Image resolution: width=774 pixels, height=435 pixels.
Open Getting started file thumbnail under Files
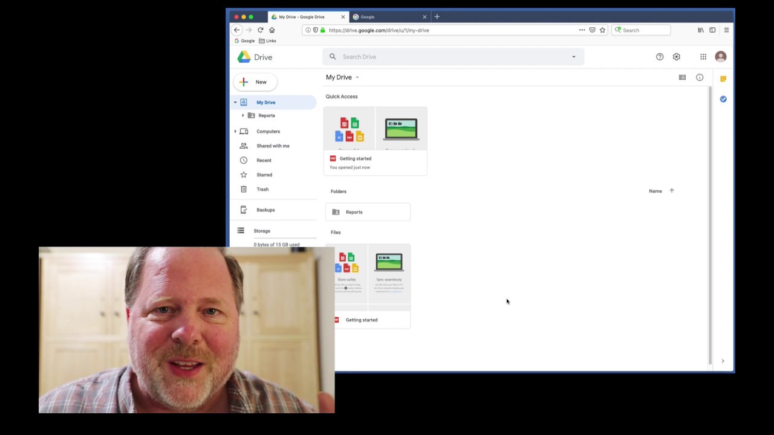click(x=372, y=278)
